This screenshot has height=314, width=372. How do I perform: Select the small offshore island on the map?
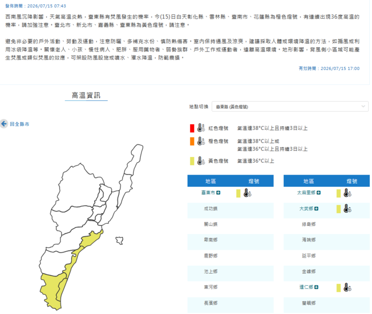120,240
